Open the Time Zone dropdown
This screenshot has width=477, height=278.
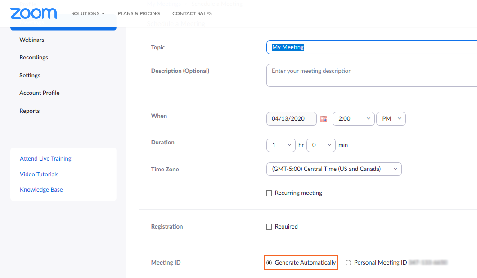(x=333, y=169)
